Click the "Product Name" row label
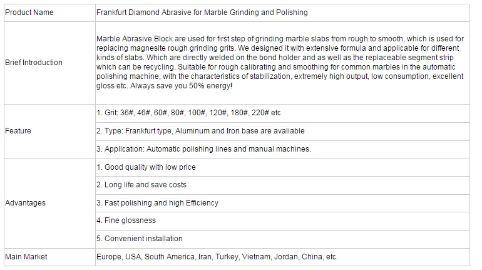The height and width of the screenshot is (270, 482). coord(29,13)
